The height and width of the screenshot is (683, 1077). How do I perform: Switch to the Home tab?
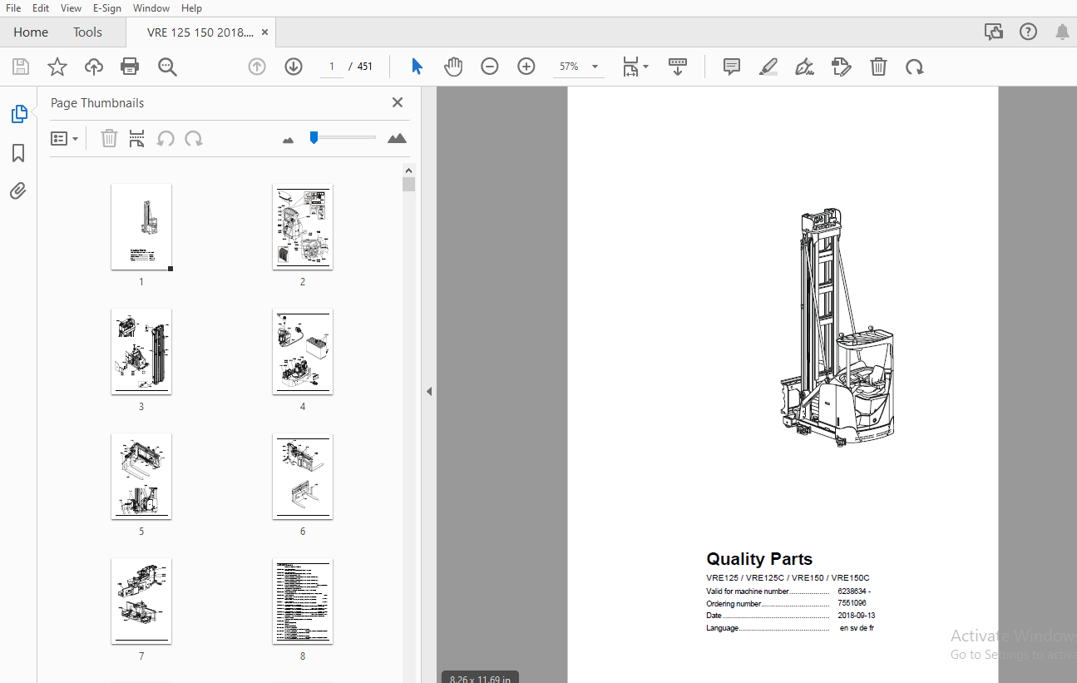31,32
